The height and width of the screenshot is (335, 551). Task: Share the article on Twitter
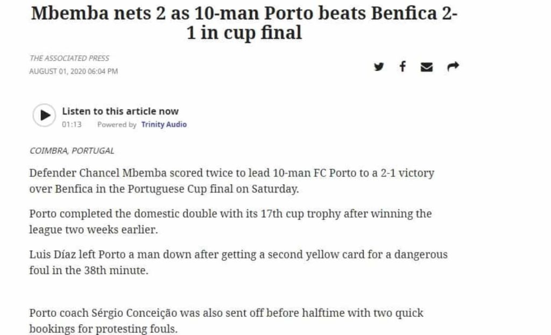tap(378, 66)
